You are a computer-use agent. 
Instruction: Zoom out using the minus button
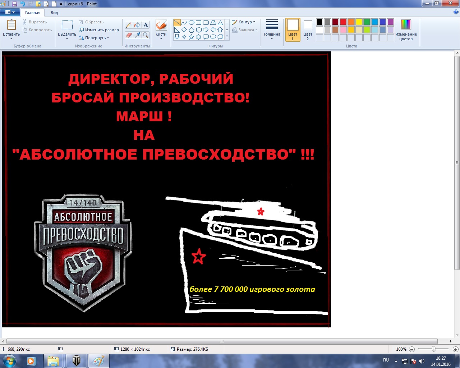click(412, 349)
